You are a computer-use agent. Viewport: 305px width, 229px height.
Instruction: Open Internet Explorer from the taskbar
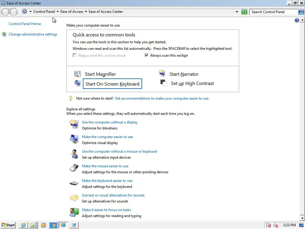pos(23,225)
